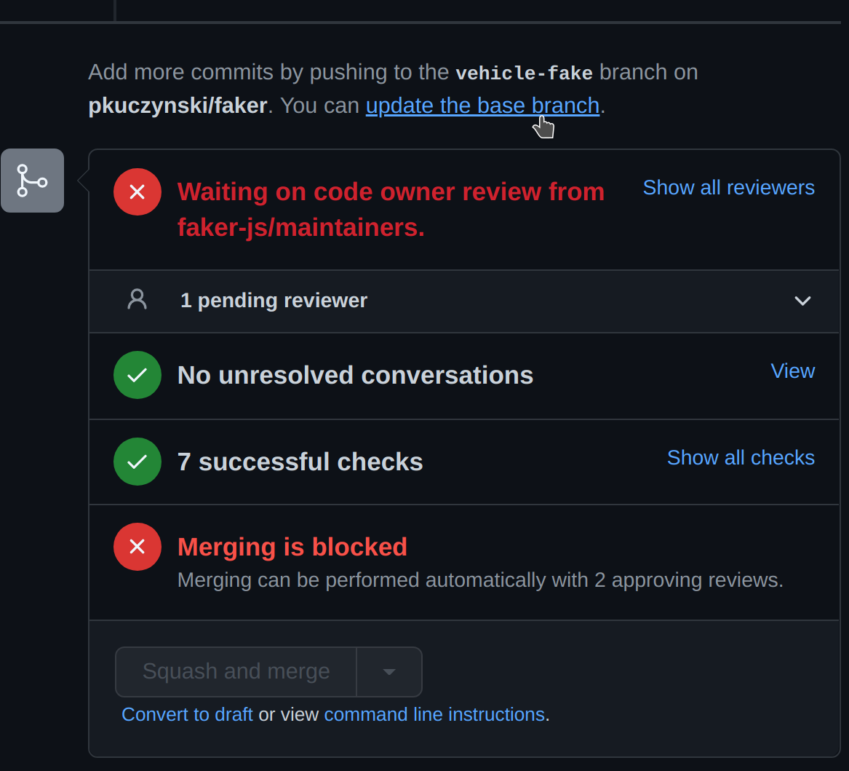The width and height of the screenshot is (849, 771).
Task: Click the Waiting on code owner review heading
Action: coord(391,191)
